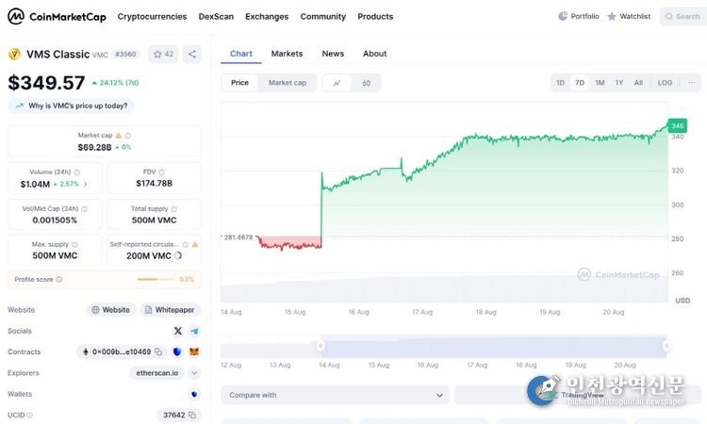The width and height of the screenshot is (707, 424).
Task: Click the right handle of chart range slider
Action: pyautogui.click(x=666, y=346)
